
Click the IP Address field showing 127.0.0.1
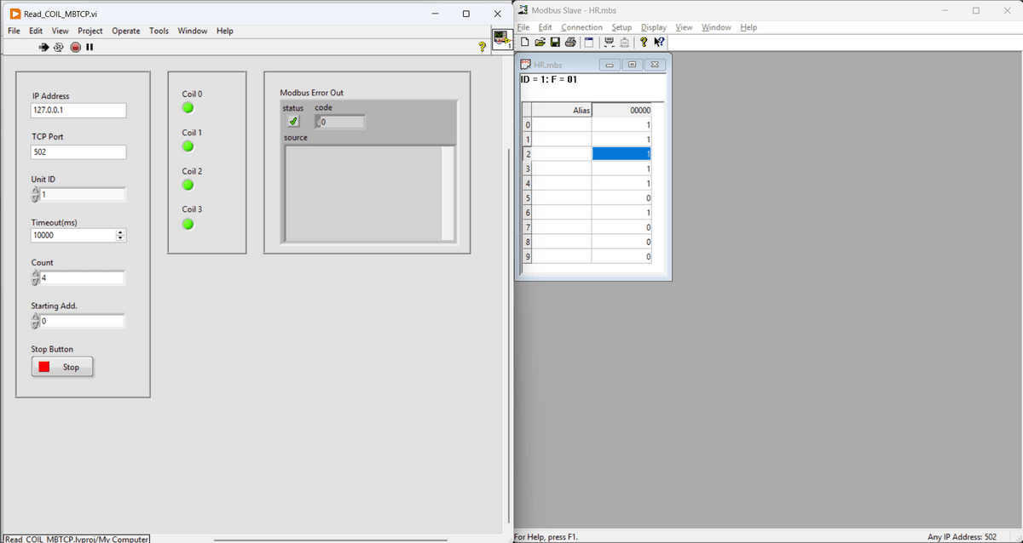tap(78, 111)
